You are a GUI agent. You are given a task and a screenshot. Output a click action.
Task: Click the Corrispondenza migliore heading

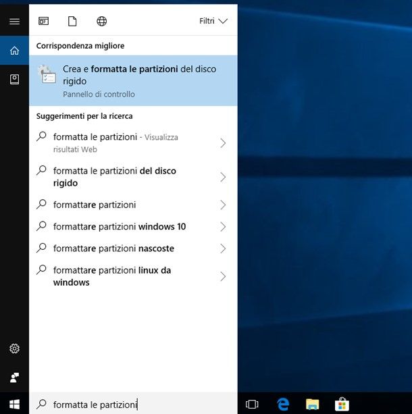(80, 46)
